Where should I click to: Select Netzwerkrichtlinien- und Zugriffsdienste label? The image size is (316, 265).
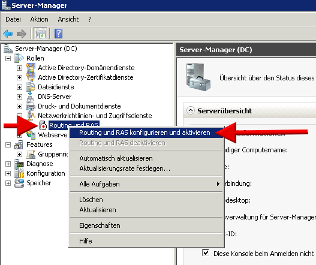point(95,116)
